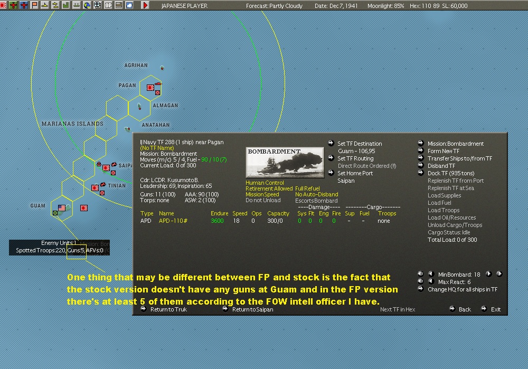Click the ship name APD-110#
The image size is (528, 369).
coord(173,221)
